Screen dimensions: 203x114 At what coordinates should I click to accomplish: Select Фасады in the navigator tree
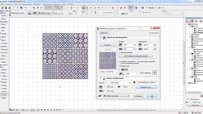tap(196, 37)
